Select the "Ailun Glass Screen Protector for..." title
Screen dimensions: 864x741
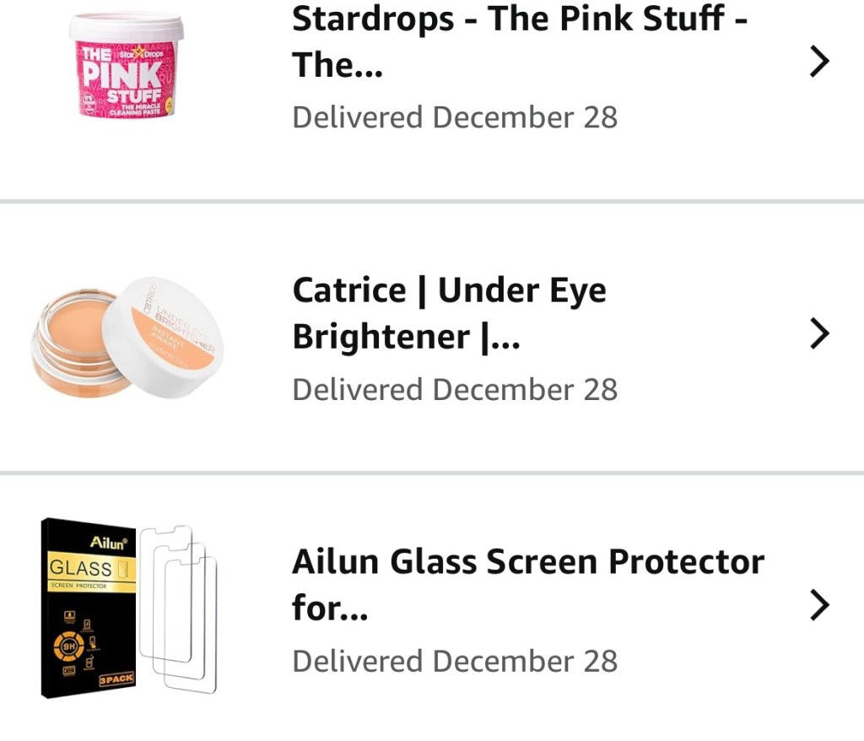coord(527,584)
